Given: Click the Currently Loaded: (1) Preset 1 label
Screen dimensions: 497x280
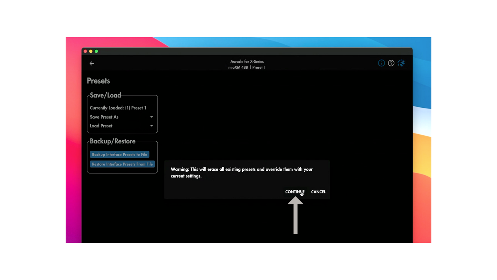Looking at the screenshot, I should point(118,108).
